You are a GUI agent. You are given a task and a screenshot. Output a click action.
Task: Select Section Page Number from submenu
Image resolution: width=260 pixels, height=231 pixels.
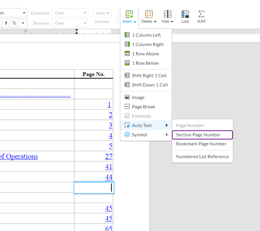202,135
